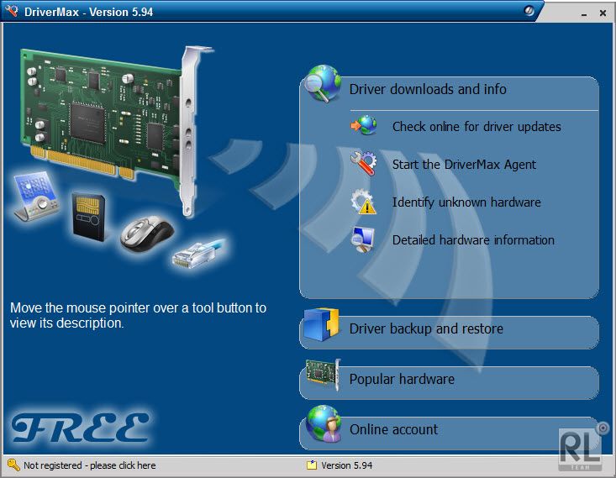Open Detailed hardware information
The image size is (616, 478).
point(473,240)
